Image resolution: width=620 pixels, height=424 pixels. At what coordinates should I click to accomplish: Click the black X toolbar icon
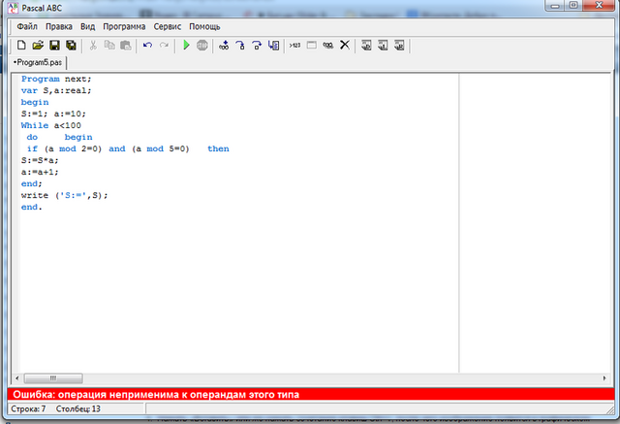[x=345, y=45]
